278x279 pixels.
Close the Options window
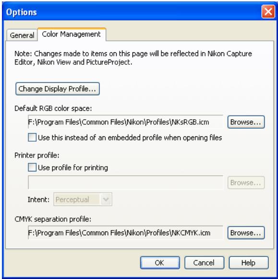pos(268,12)
